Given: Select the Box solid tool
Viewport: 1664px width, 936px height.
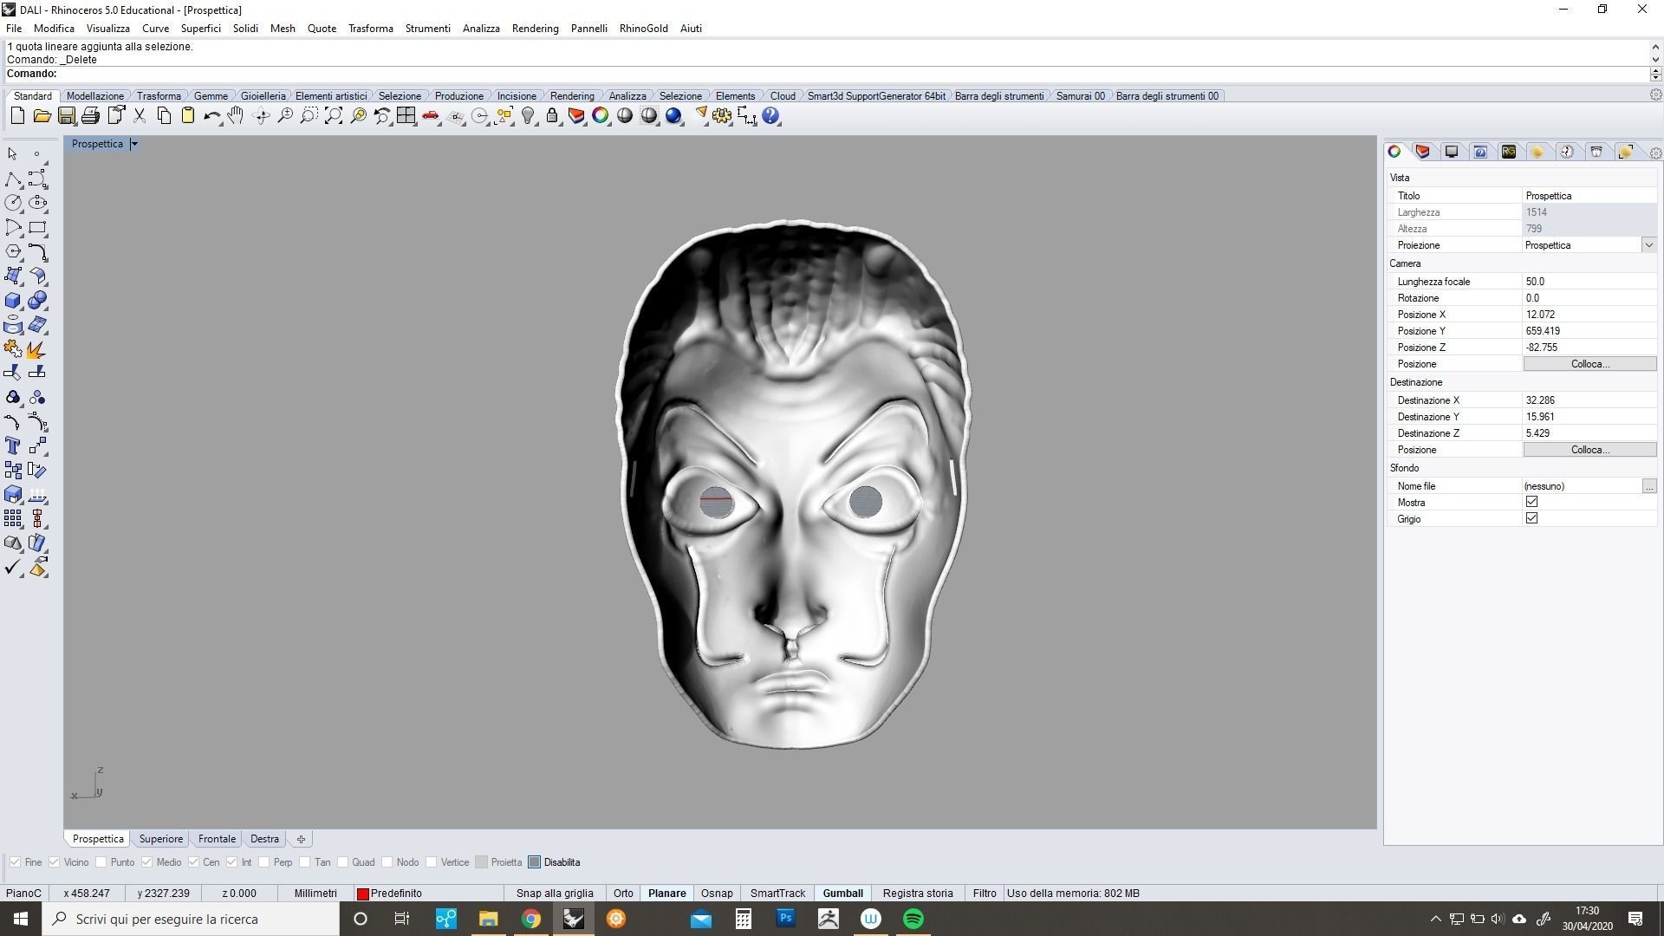Looking at the screenshot, I should (x=13, y=301).
